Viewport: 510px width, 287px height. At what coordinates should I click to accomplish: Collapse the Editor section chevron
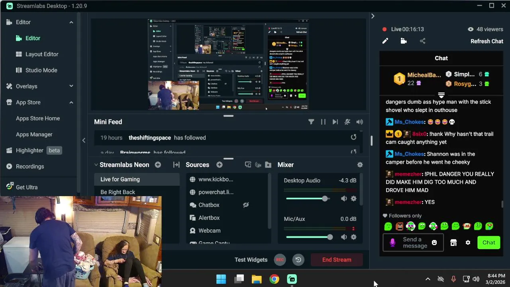[71, 22]
